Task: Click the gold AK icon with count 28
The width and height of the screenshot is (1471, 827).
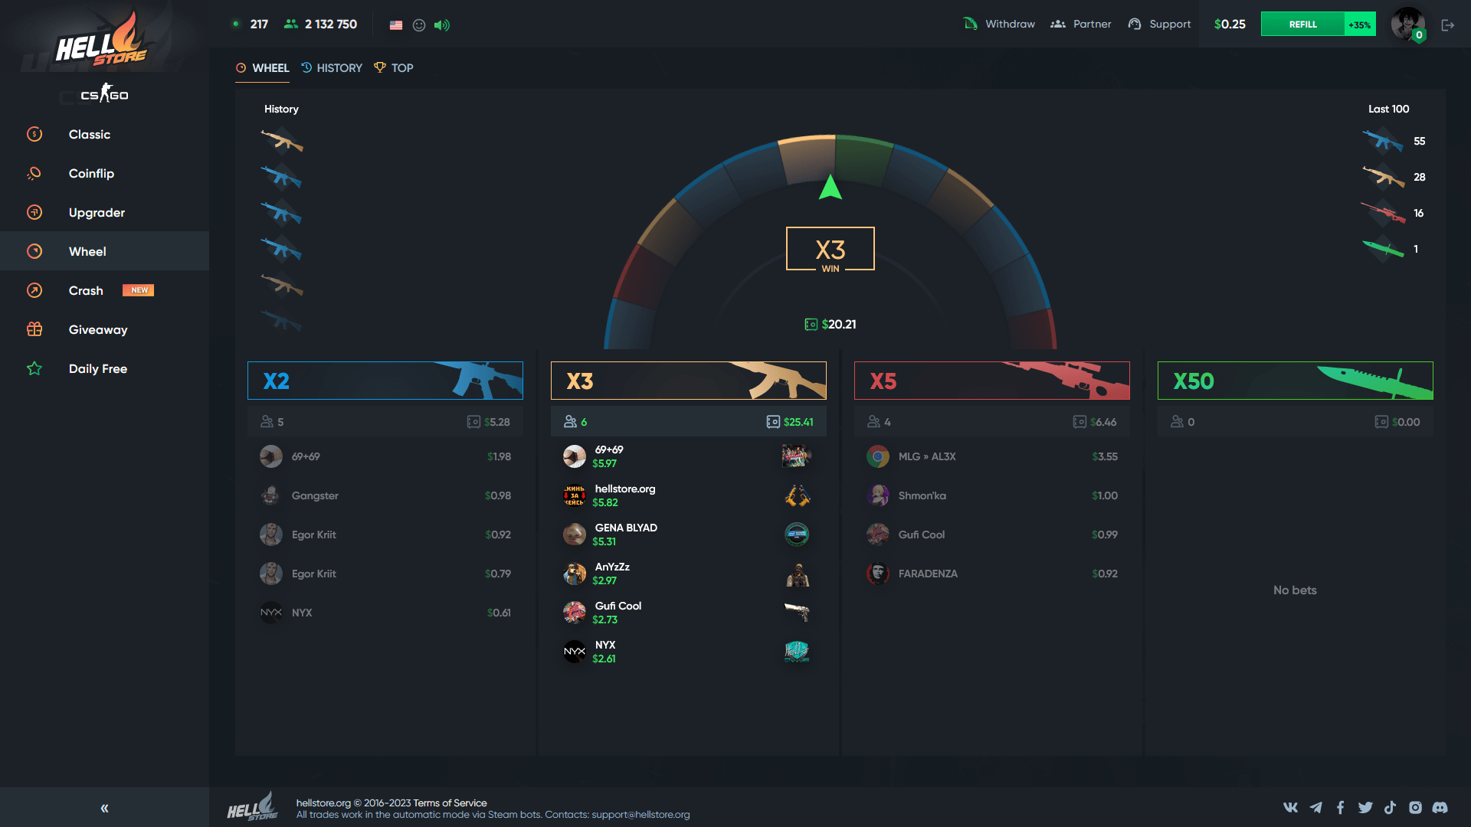Action: (1383, 177)
